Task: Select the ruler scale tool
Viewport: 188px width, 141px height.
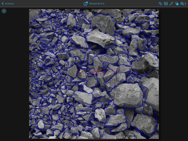Action: point(160,4)
